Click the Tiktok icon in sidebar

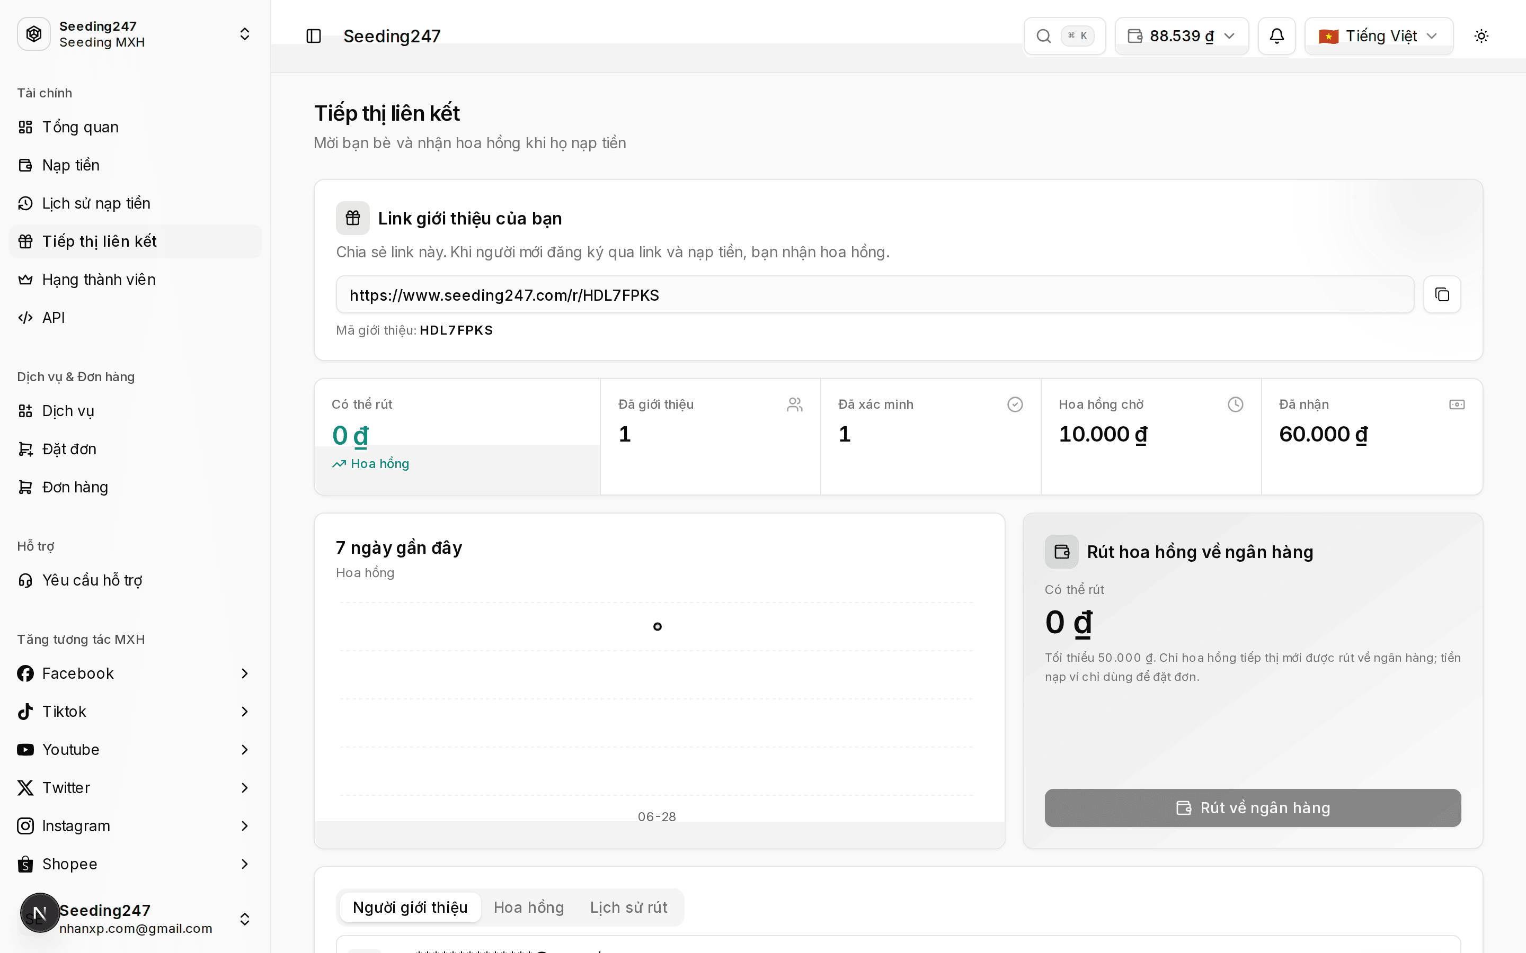(25, 712)
